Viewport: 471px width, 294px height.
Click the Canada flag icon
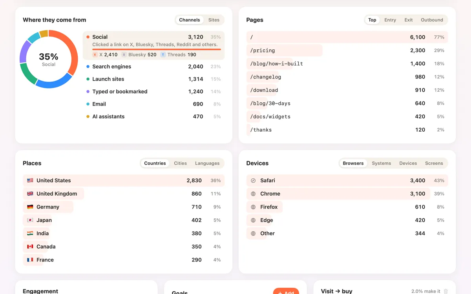[30, 247]
